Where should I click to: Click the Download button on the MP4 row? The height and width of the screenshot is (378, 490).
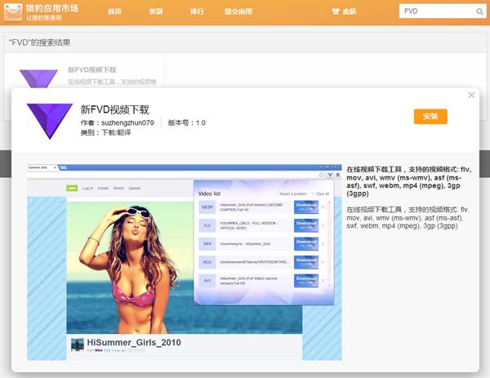pyautogui.click(x=306, y=243)
